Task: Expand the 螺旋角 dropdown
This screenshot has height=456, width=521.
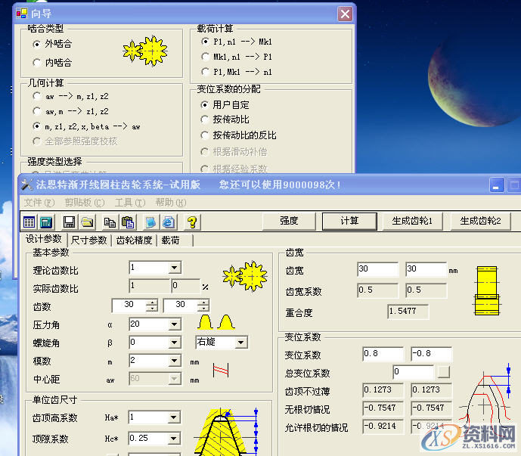Action: coord(175,343)
